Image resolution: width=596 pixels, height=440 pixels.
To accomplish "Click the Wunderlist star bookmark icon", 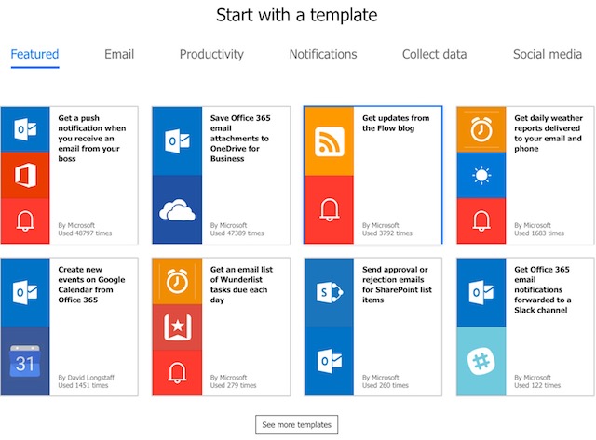I will click(177, 327).
